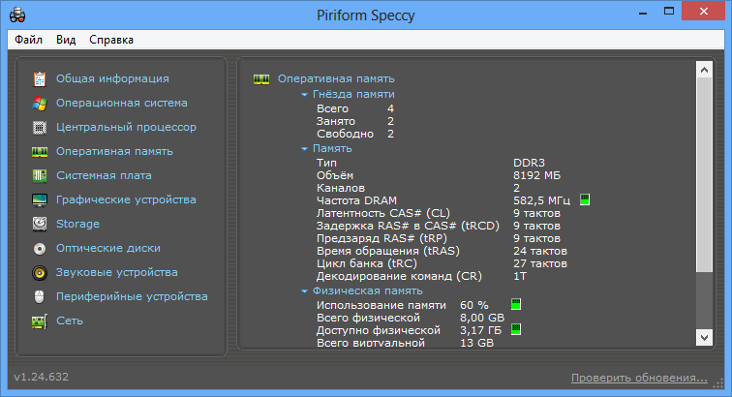Click the scrollbar up arrow
The height and width of the screenshot is (397, 732).
point(704,70)
